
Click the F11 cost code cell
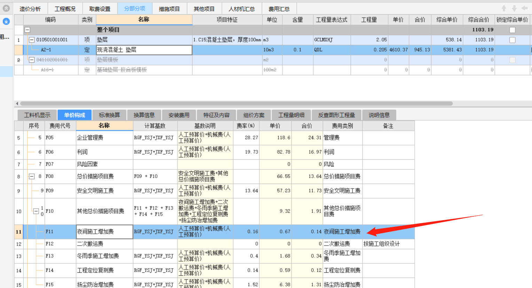pos(60,232)
